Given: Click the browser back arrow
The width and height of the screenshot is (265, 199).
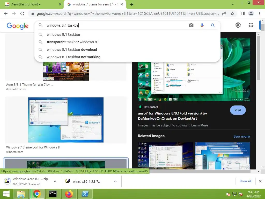Looking at the screenshot, I should click(x=6, y=13).
